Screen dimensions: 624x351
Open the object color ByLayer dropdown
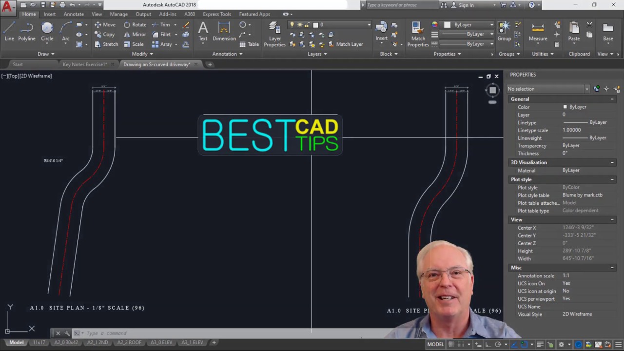(491, 25)
